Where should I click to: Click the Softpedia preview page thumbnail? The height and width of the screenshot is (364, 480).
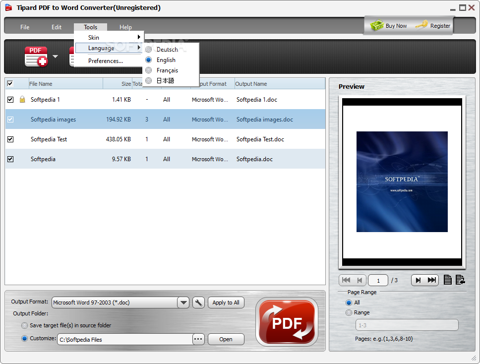[x=402, y=182]
